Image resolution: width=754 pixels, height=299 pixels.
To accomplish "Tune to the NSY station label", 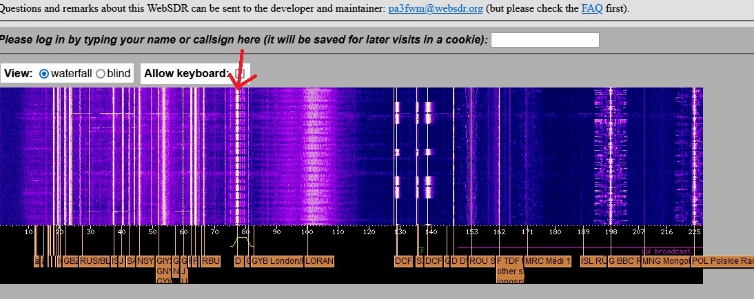I will 145,261.
